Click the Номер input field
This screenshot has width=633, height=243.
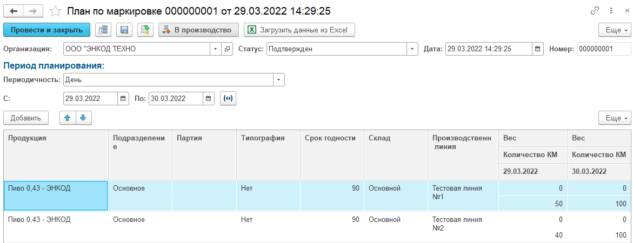click(x=603, y=49)
